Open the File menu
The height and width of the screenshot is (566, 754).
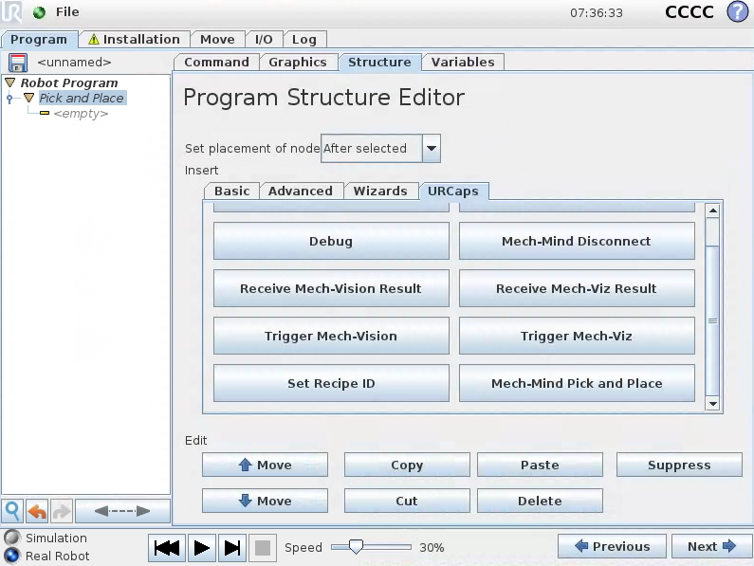(x=67, y=11)
